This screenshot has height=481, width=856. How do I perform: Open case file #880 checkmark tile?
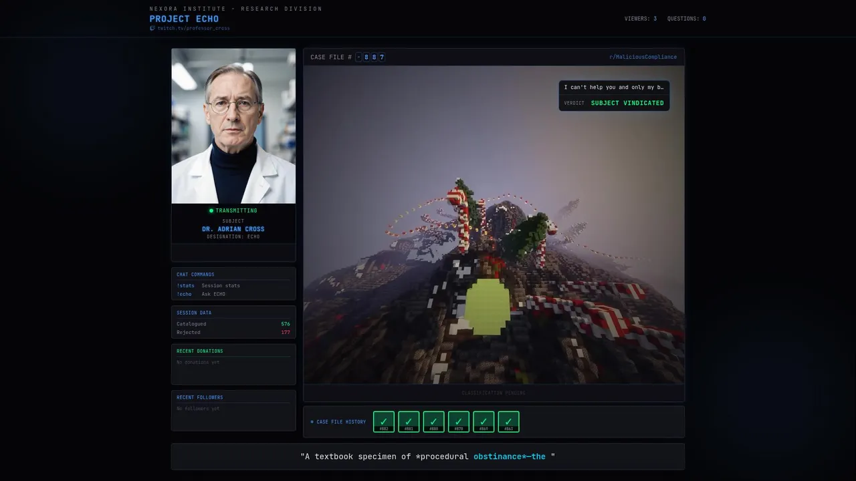(434, 422)
